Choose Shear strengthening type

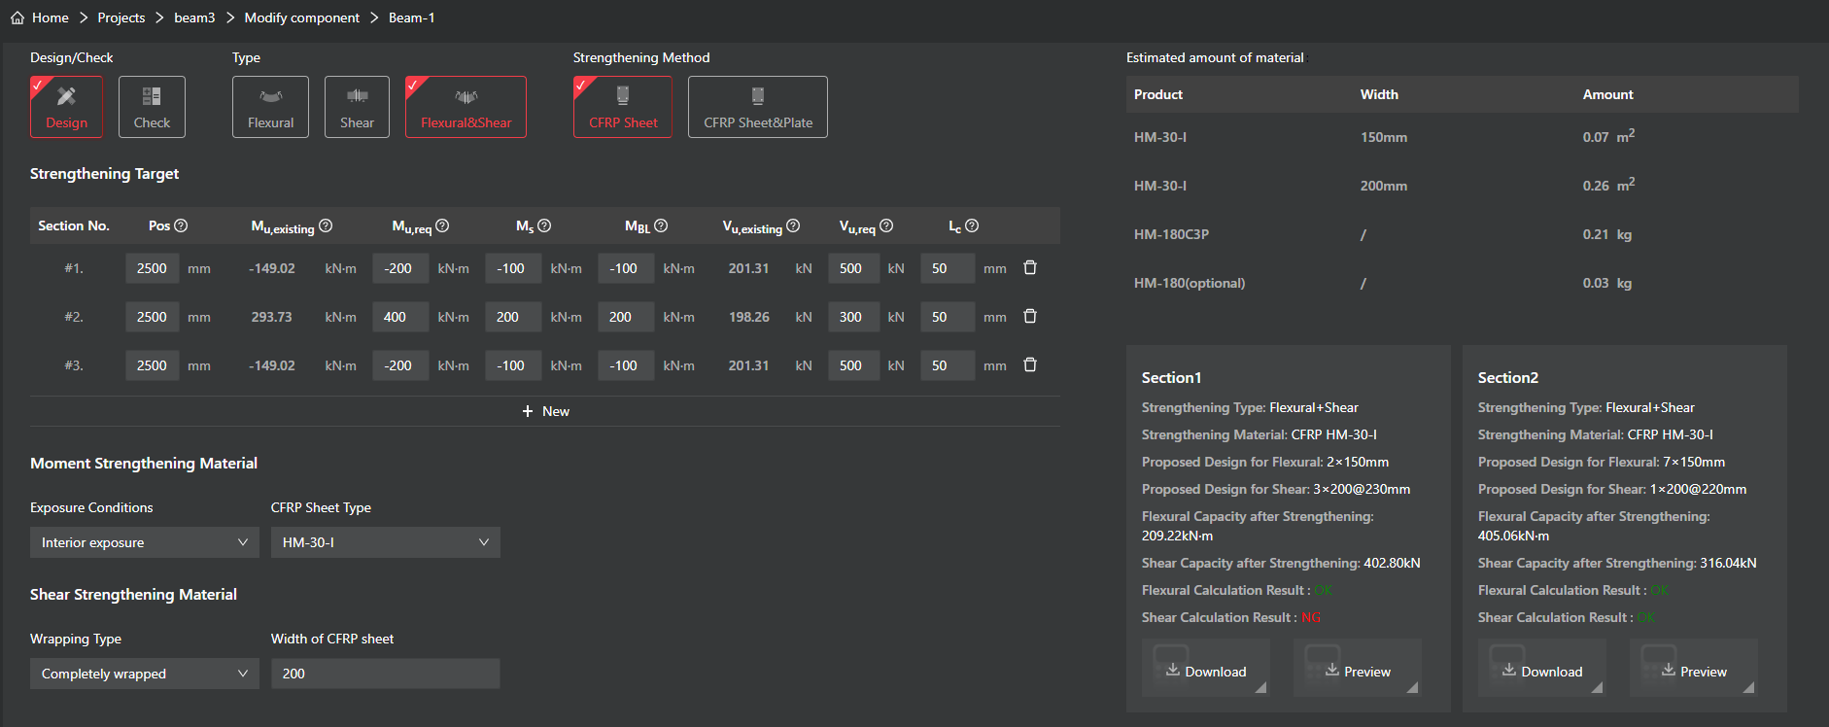click(357, 107)
